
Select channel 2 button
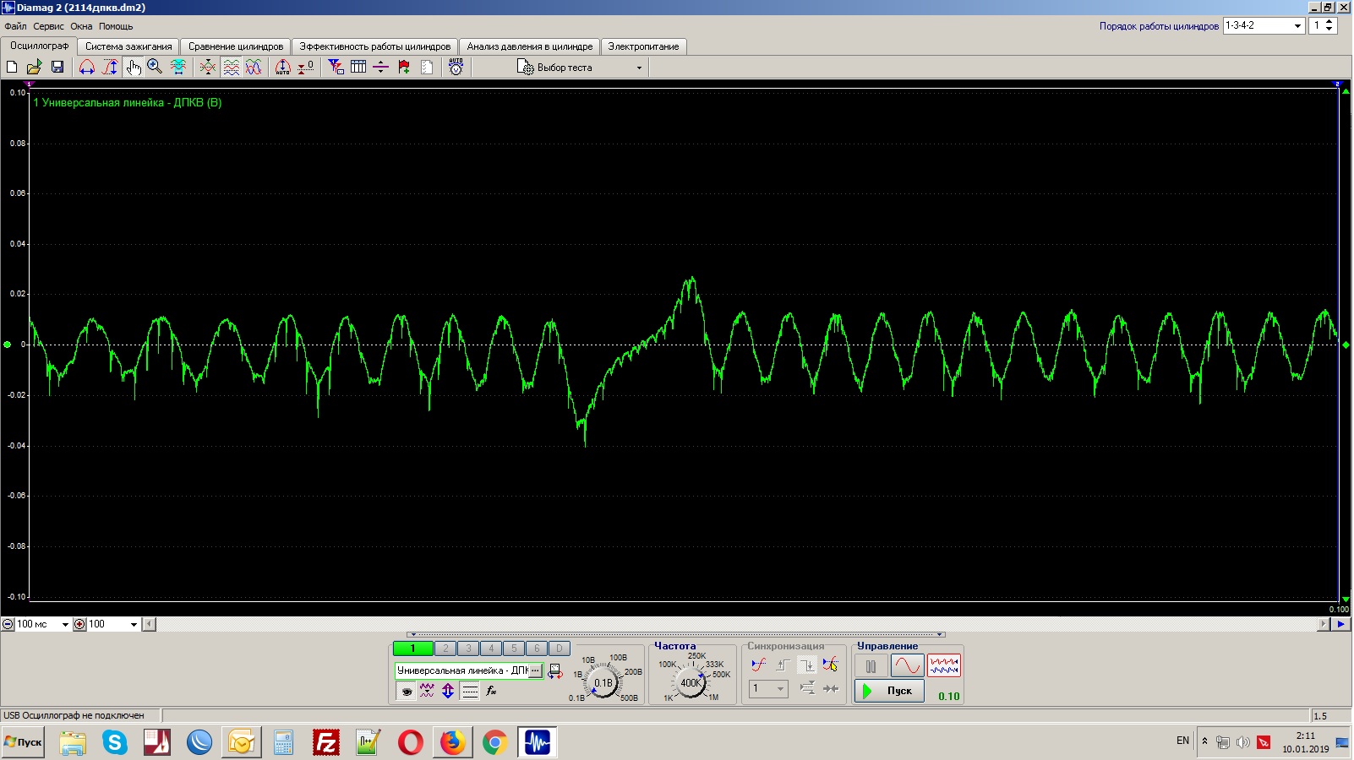pyautogui.click(x=445, y=649)
